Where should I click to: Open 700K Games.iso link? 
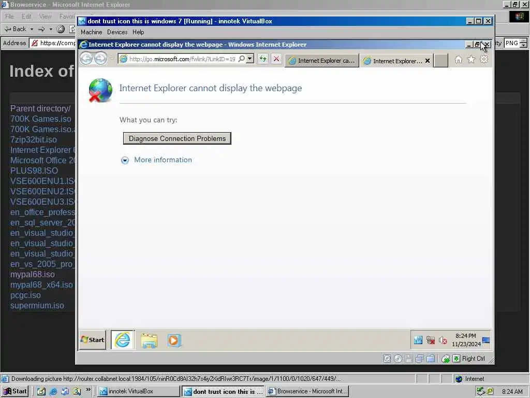(x=40, y=119)
